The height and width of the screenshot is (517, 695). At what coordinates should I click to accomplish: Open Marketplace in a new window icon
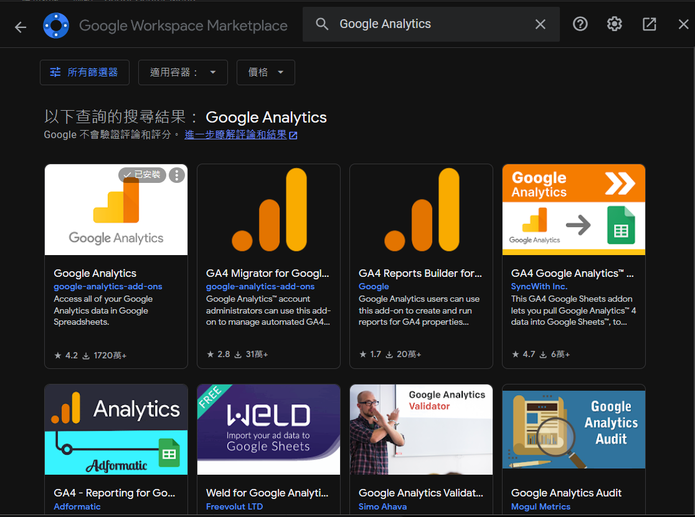coord(649,24)
